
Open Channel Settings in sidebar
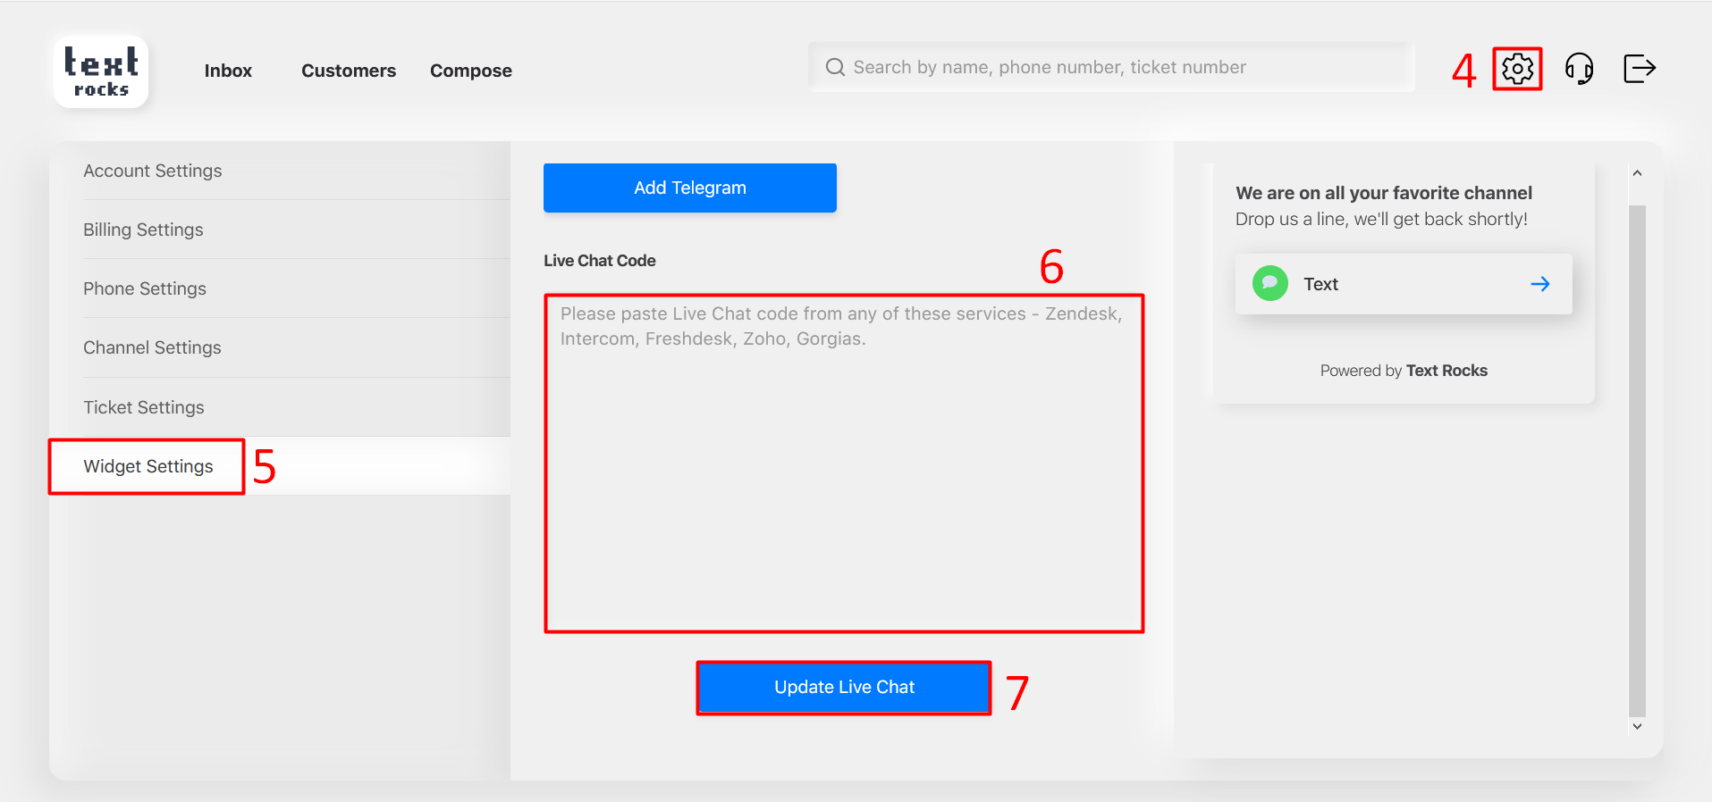(152, 347)
